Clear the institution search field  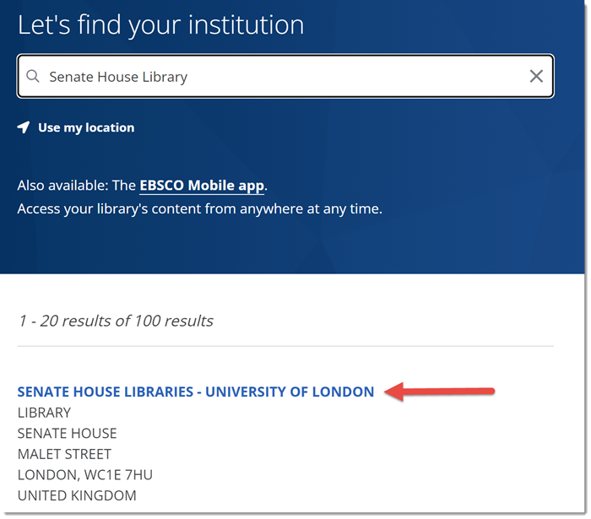tap(536, 77)
